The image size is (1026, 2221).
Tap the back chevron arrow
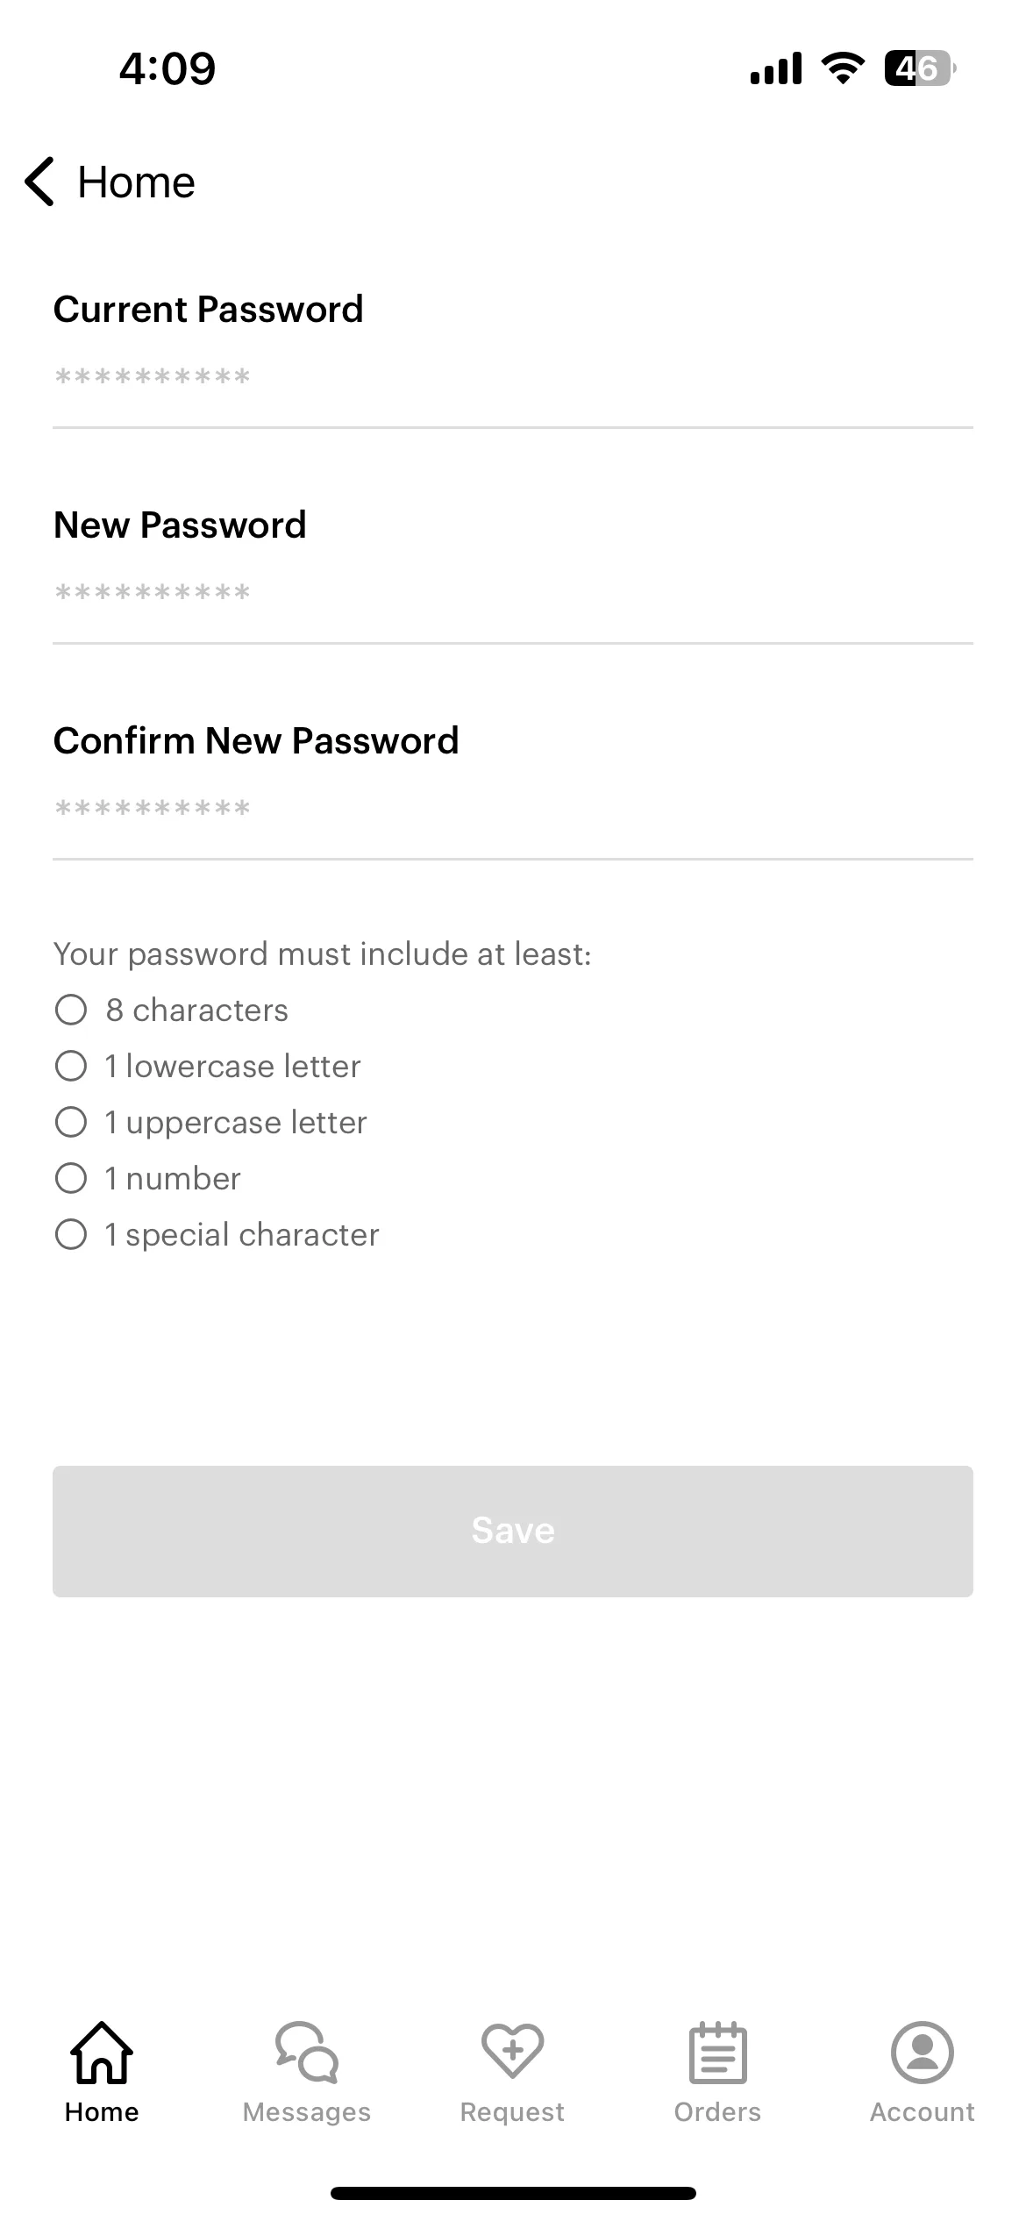tap(40, 182)
